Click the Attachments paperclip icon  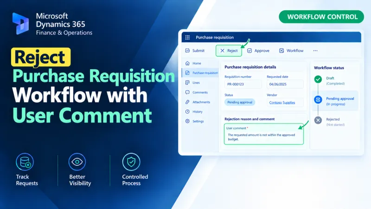(187, 102)
